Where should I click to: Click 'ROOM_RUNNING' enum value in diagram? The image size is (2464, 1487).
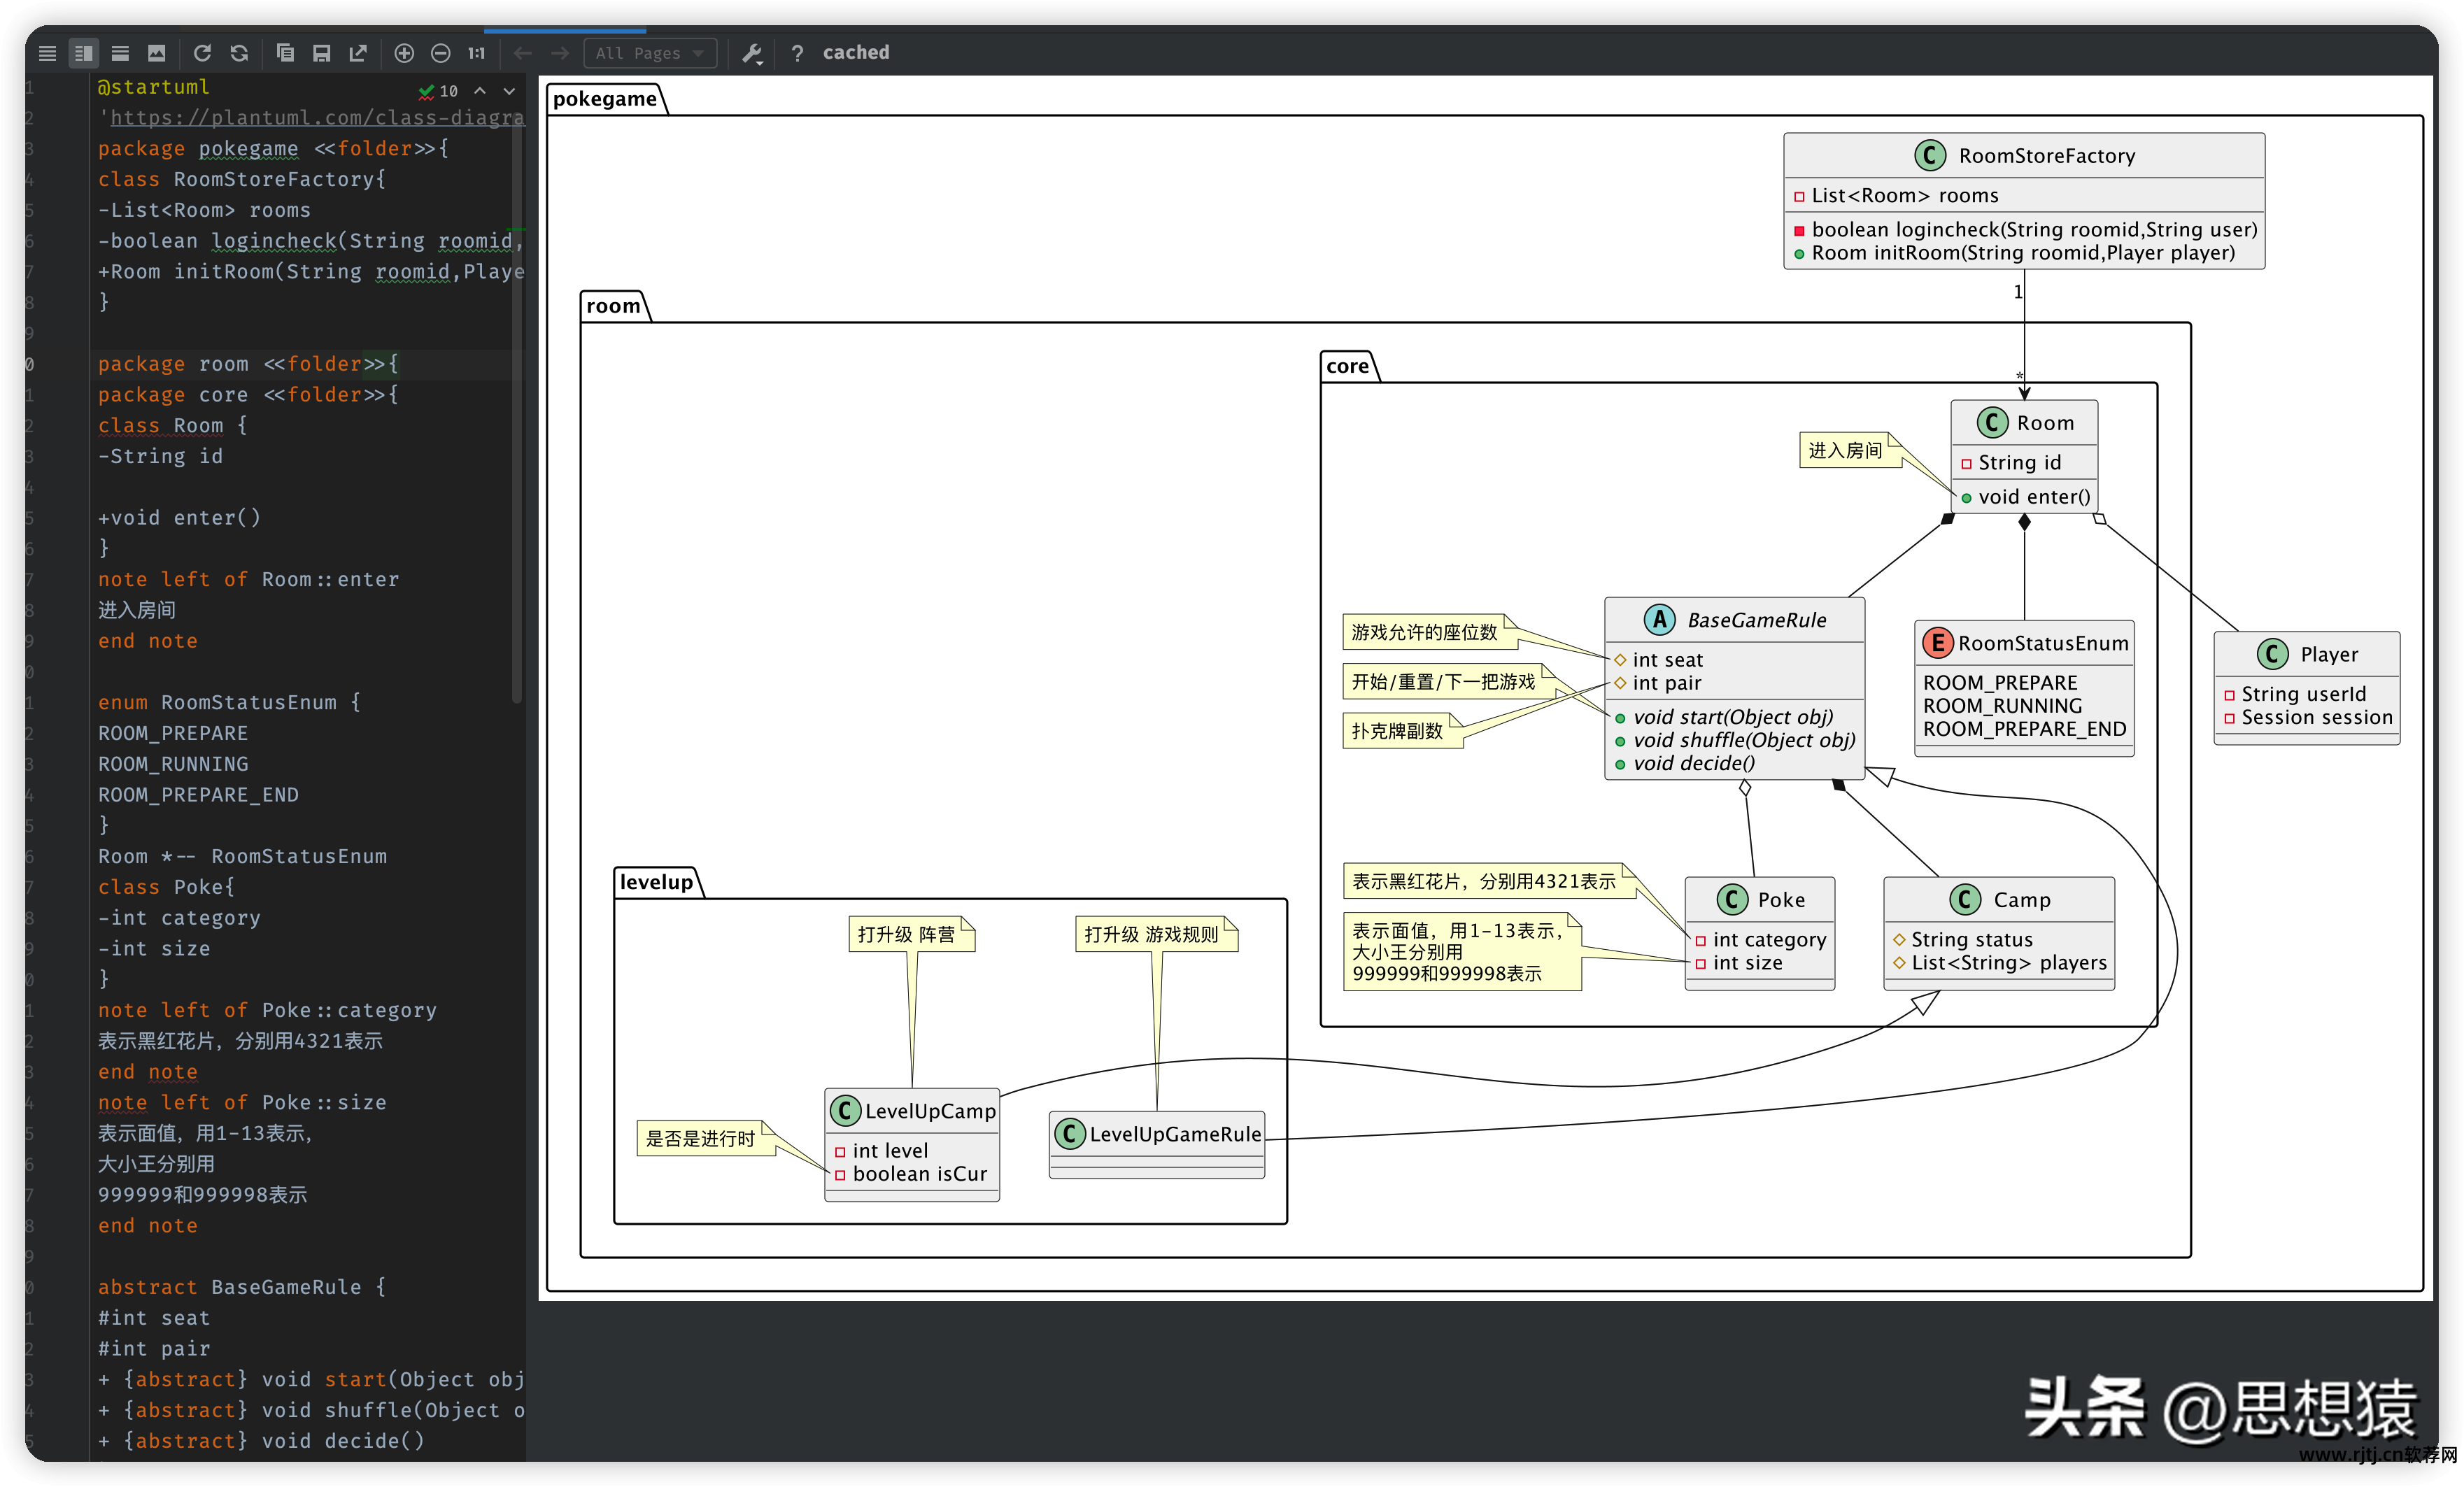coord(2002,706)
